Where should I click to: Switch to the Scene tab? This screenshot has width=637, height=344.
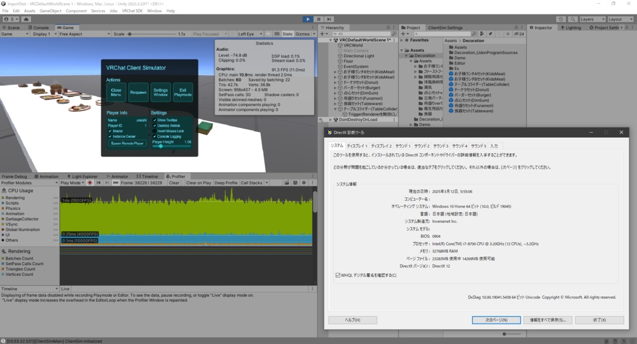pyautogui.click(x=11, y=27)
